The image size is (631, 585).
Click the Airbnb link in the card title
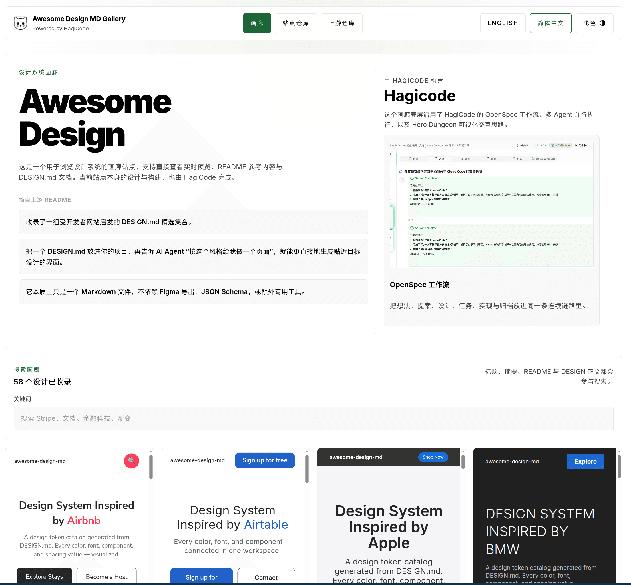click(83, 520)
